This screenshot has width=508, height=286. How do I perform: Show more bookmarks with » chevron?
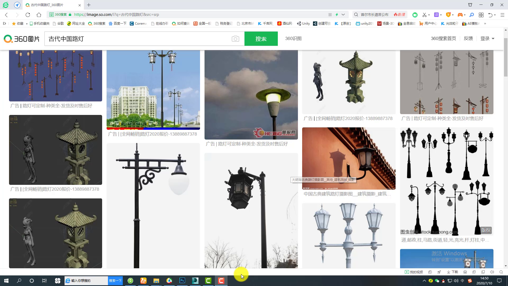tap(485, 24)
